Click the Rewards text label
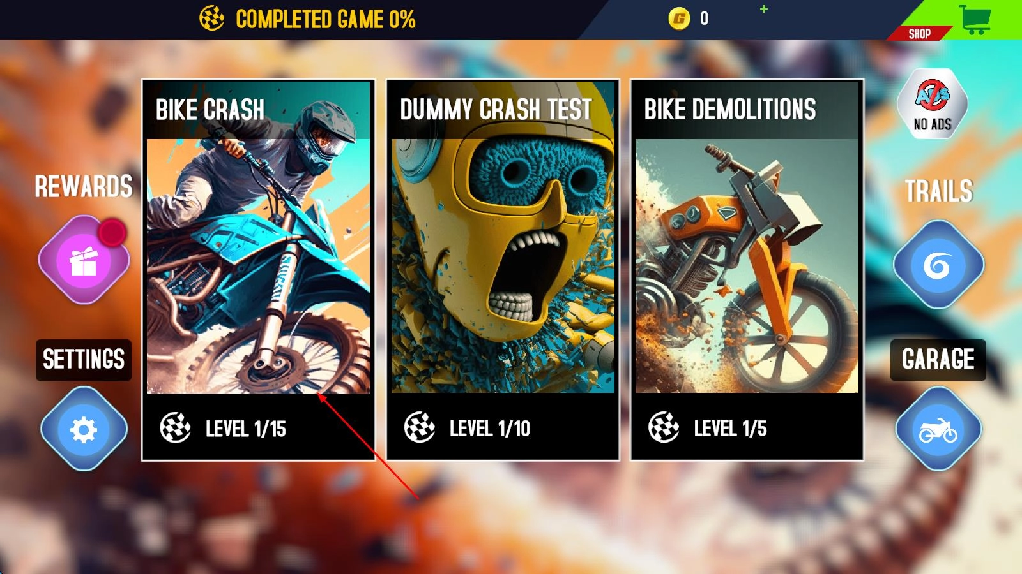 (84, 187)
